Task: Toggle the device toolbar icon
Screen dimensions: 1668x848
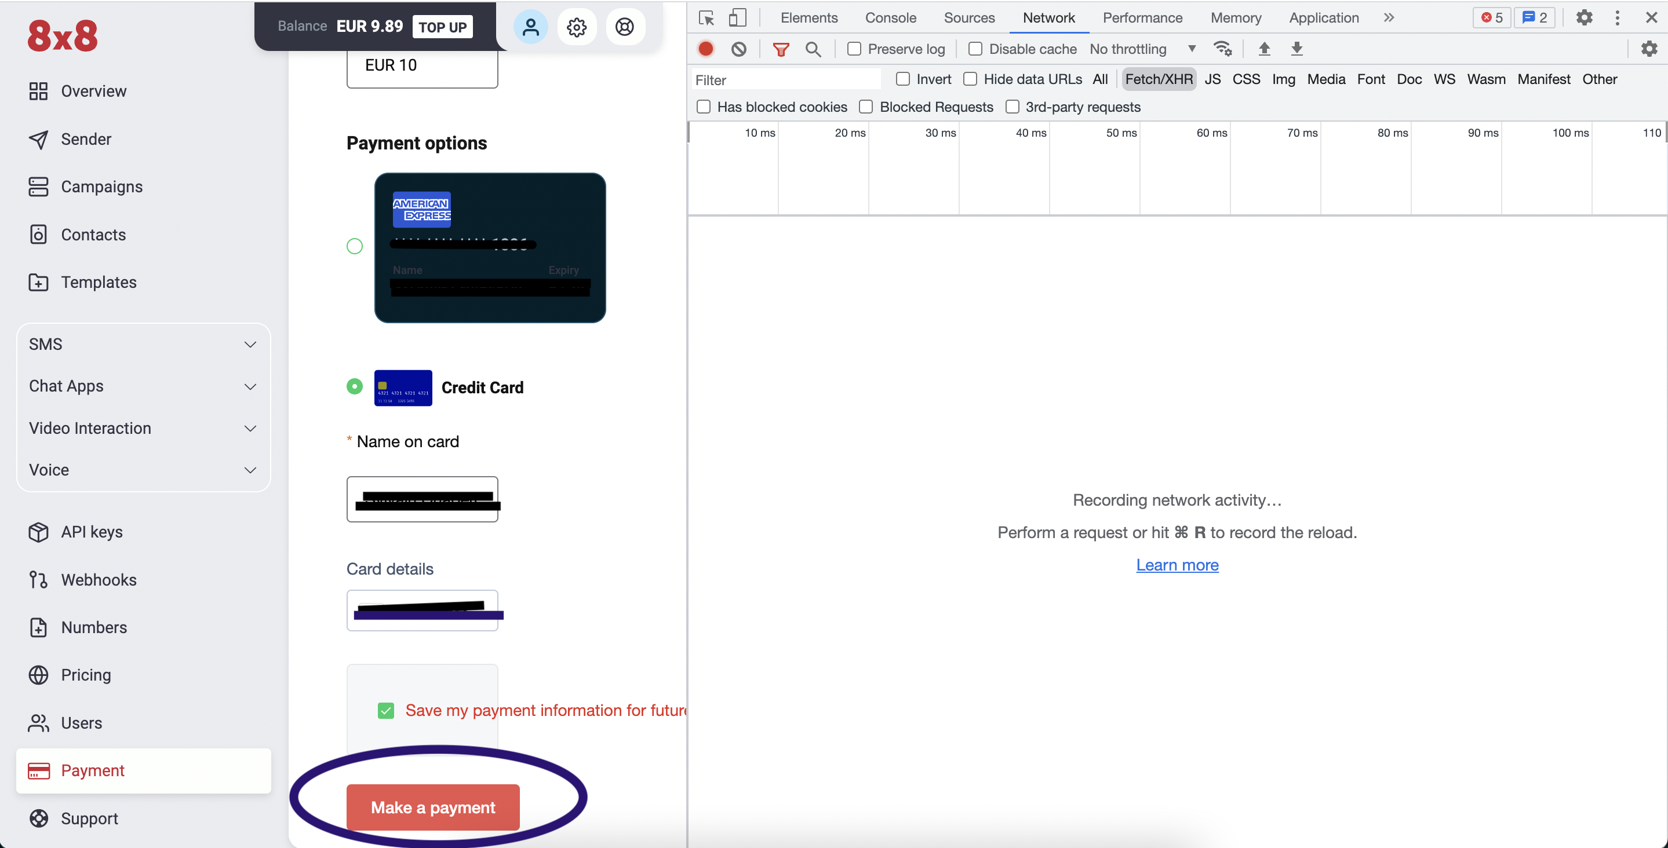Action: coord(738,17)
